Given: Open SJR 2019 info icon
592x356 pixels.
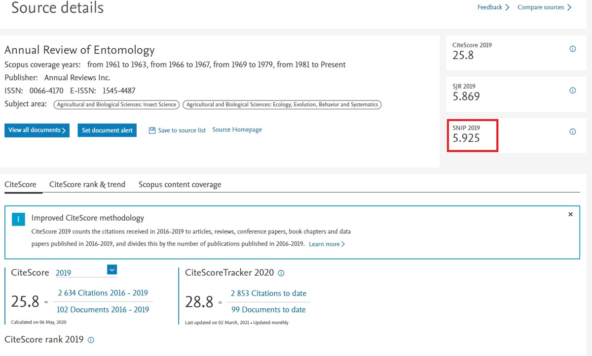Looking at the screenshot, I should [x=573, y=90].
